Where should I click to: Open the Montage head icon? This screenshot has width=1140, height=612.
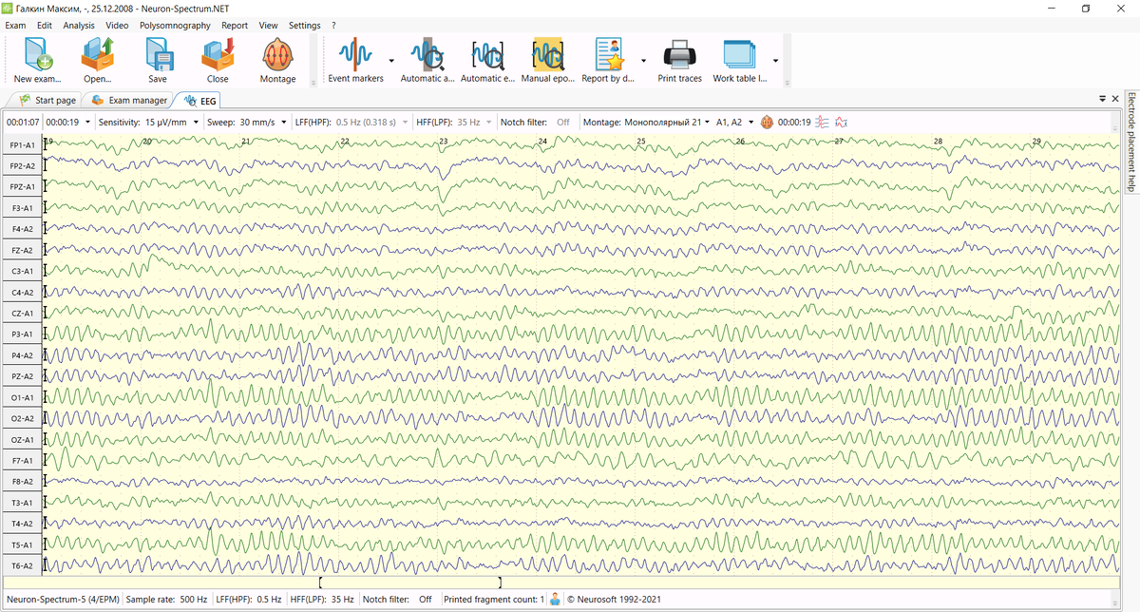tap(277, 54)
